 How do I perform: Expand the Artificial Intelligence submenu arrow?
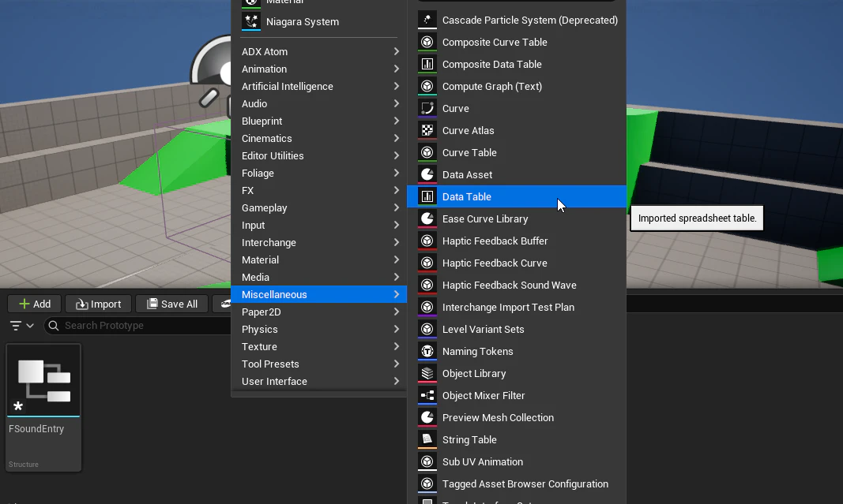click(397, 86)
